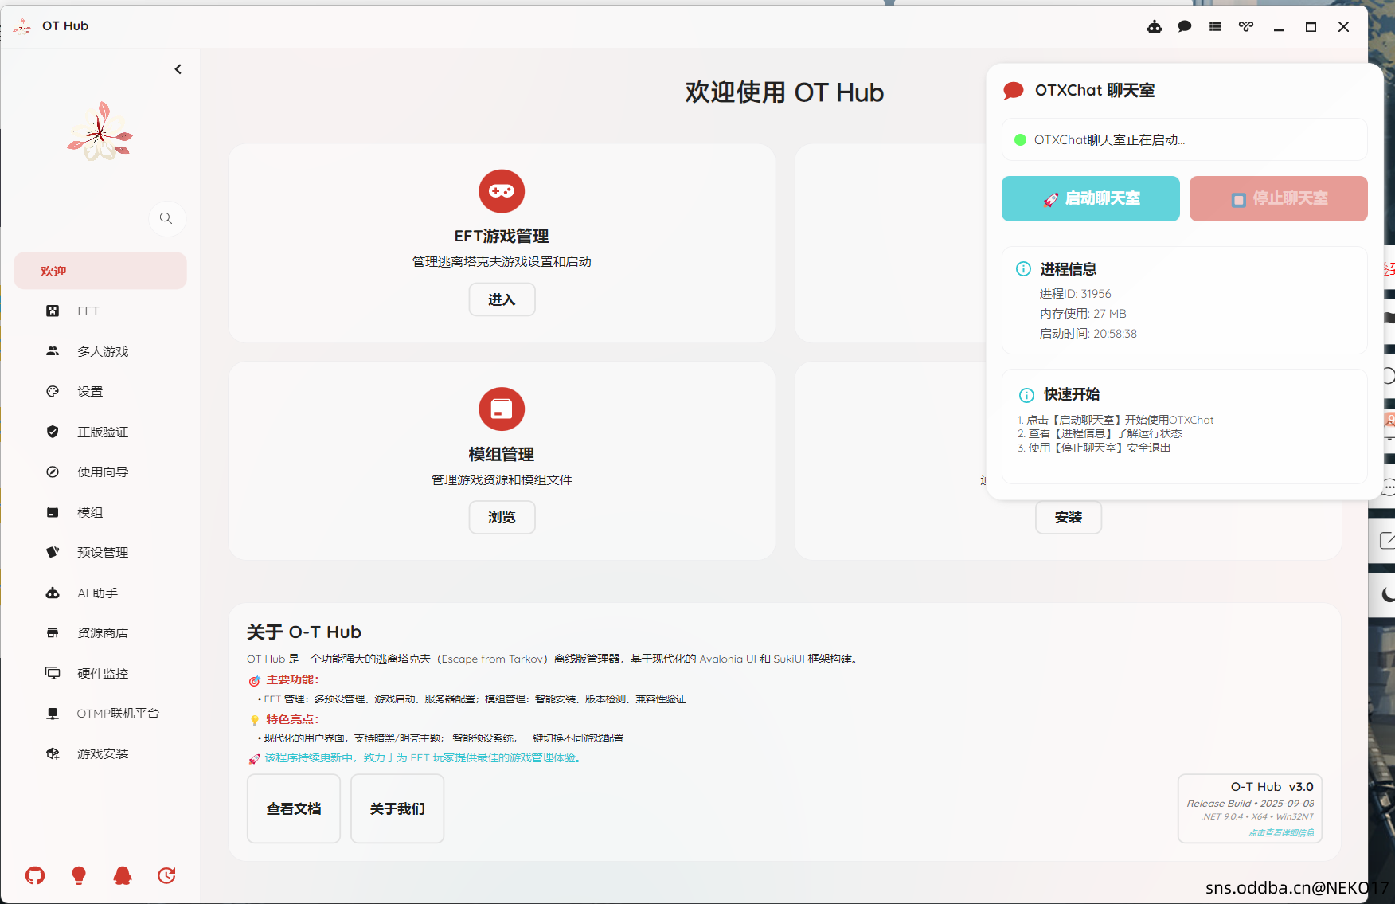This screenshot has height=904, width=1395.
Task: Click the 关于我们 button
Action: [x=397, y=808]
